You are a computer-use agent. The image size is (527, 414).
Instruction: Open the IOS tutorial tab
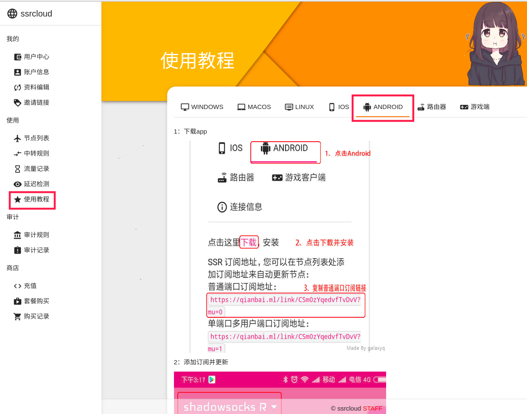click(x=339, y=107)
